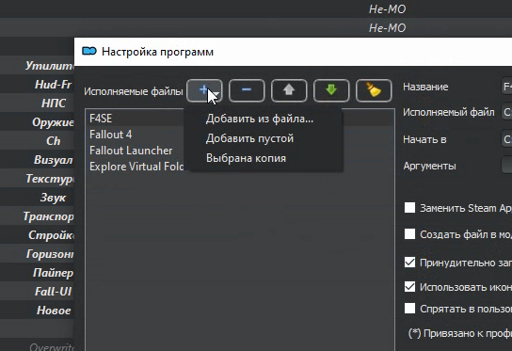The image size is (512, 351).
Task: Select 'Транспор' separator in mod list
Action: [x=37, y=216]
